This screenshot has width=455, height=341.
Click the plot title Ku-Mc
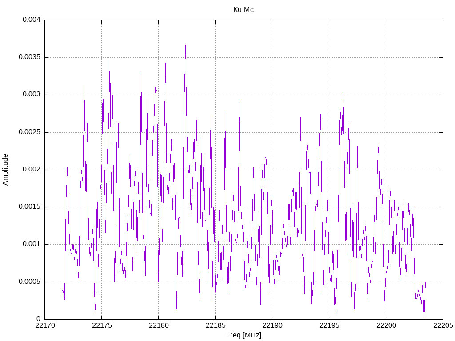pyautogui.click(x=243, y=10)
